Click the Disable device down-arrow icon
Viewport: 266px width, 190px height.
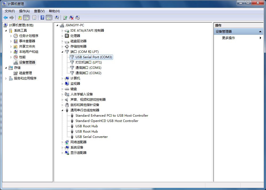(77, 18)
